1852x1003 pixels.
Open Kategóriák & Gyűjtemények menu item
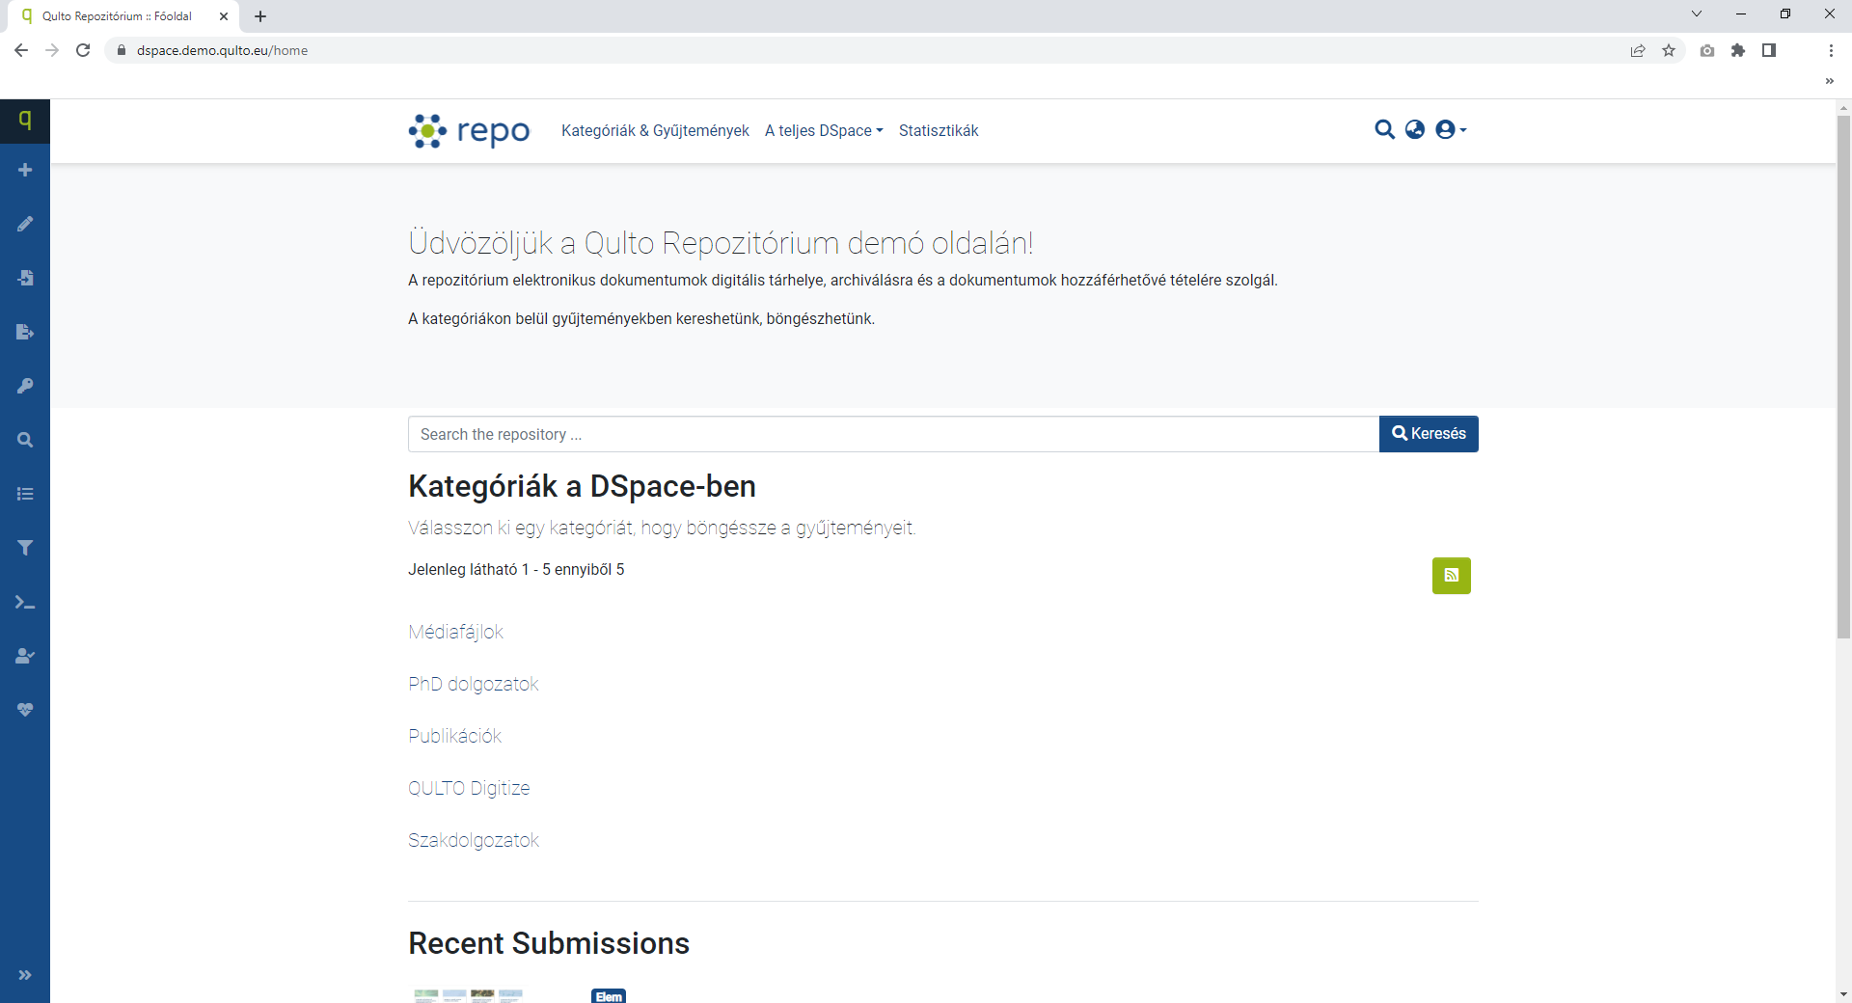[655, 130]
